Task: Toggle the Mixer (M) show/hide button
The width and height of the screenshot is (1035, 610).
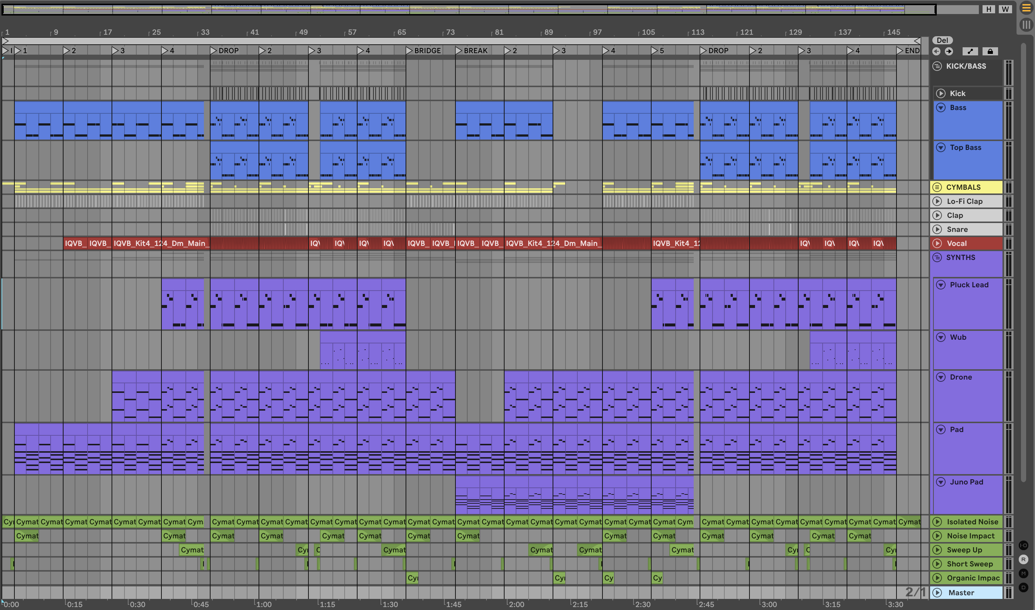Action: click(1024, 573)
